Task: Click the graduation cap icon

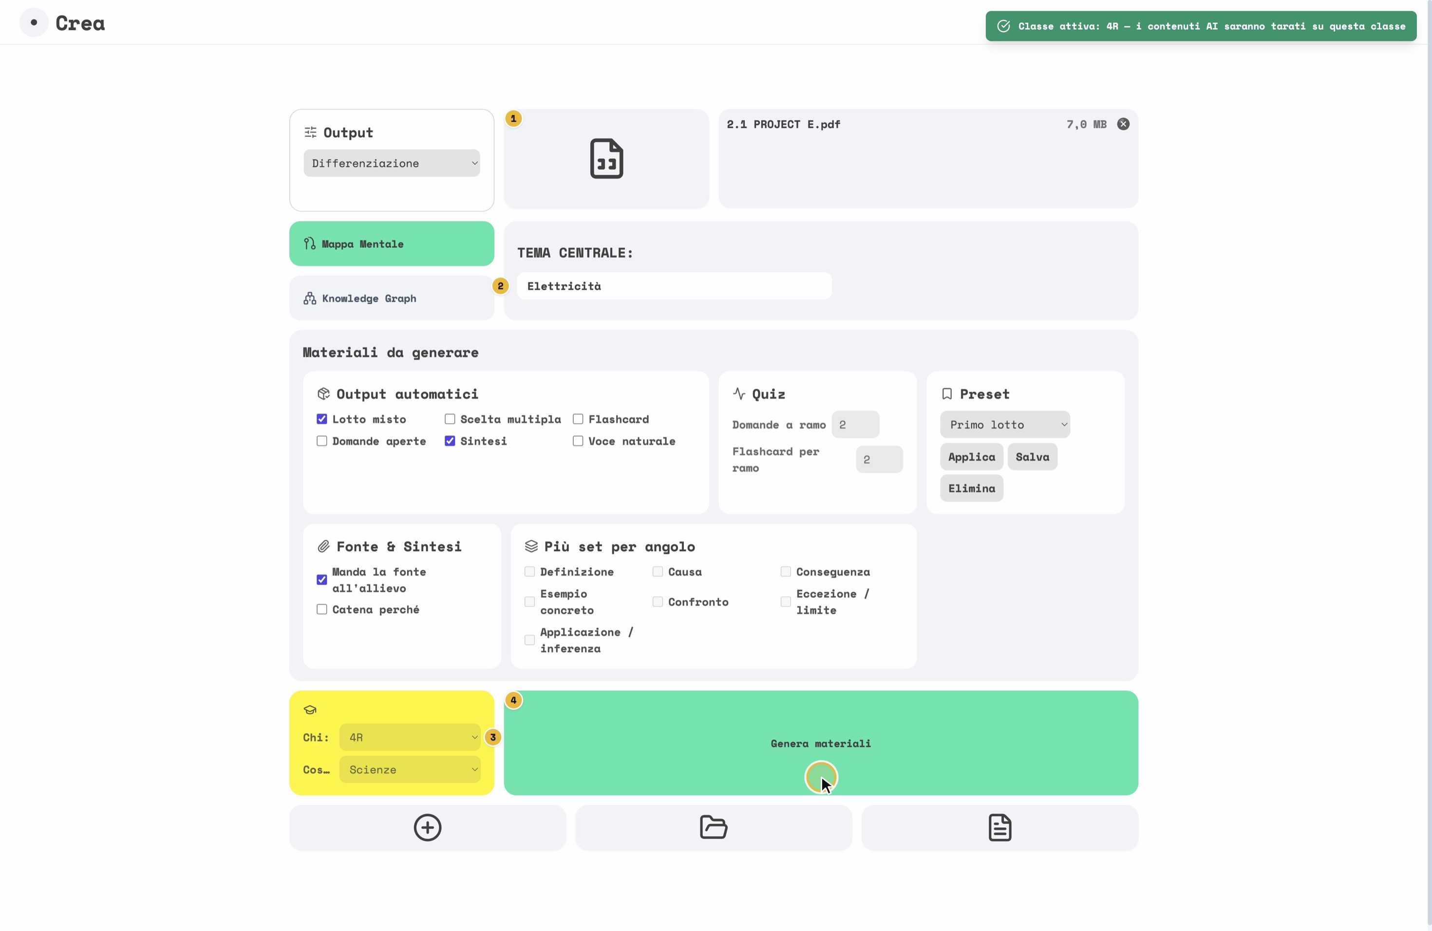Action: pos(310,709)
